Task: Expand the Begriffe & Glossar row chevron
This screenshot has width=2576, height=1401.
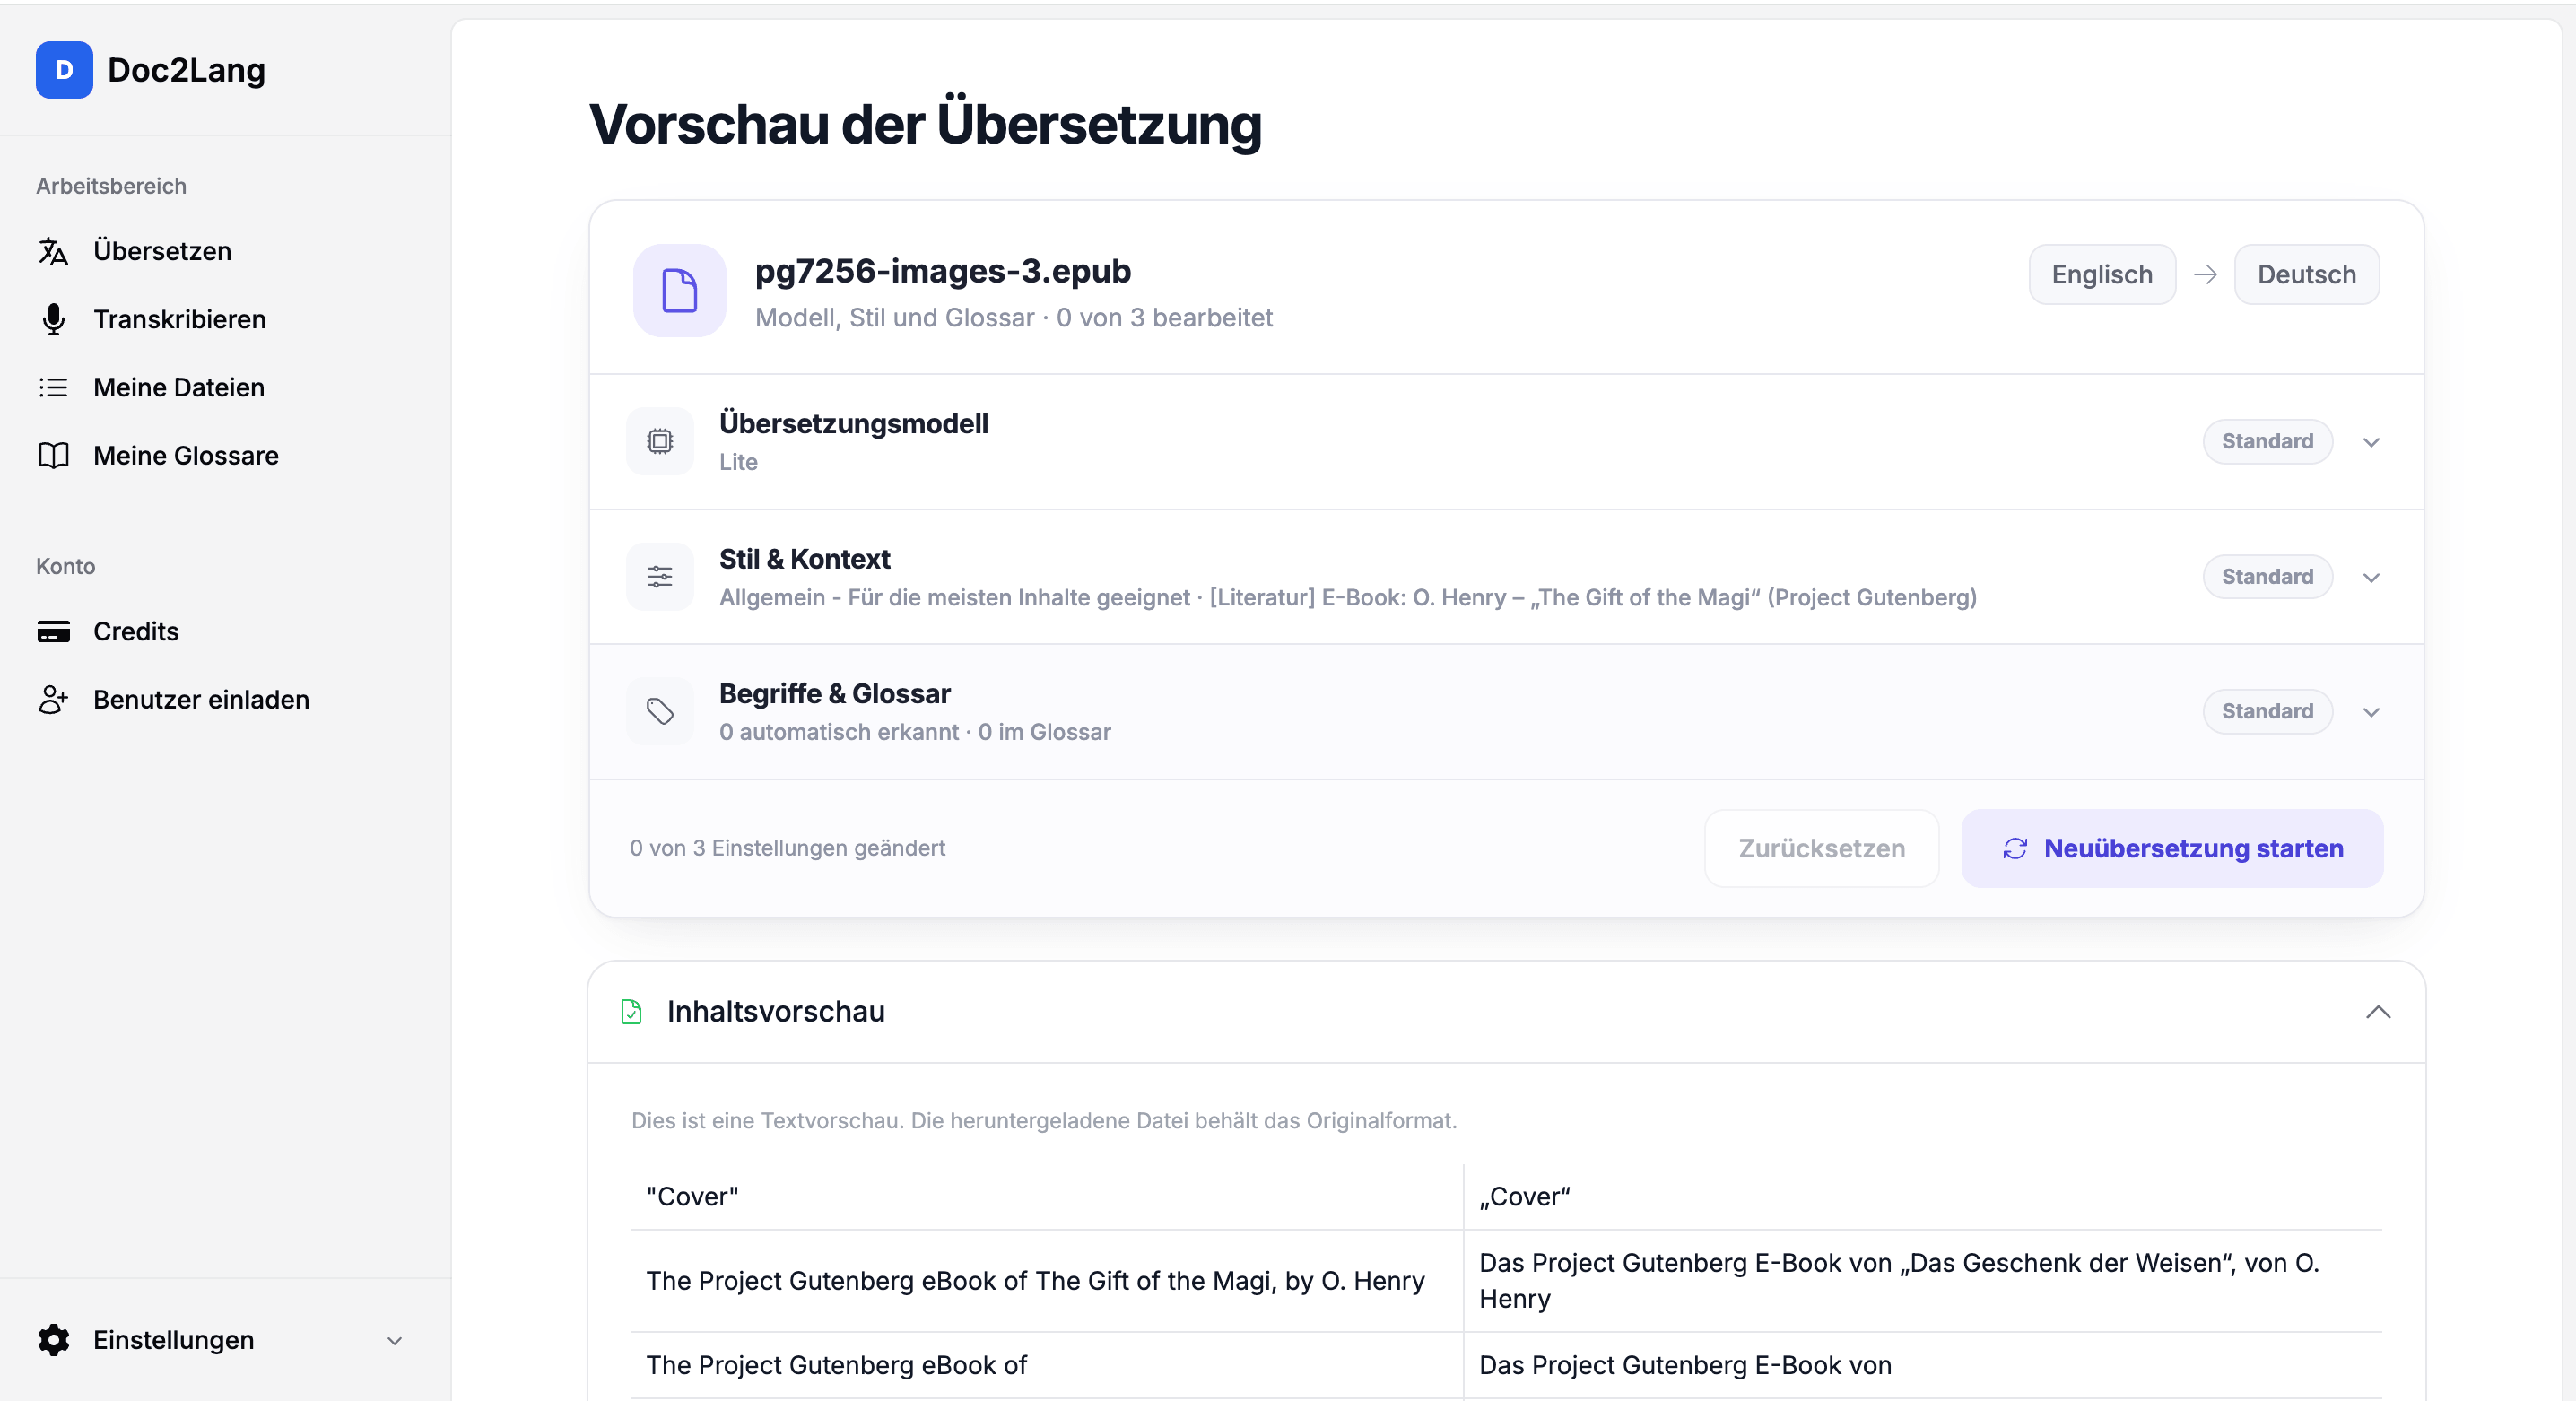Action: click(2371, 712)
